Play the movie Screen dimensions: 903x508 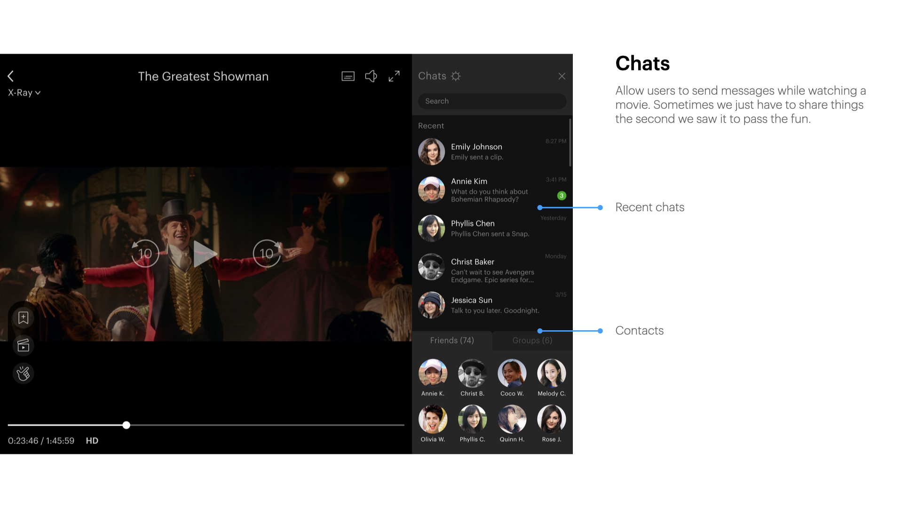205,254
